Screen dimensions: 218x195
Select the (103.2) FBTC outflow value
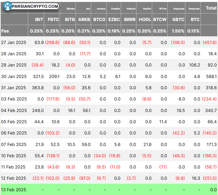point(53,133)
